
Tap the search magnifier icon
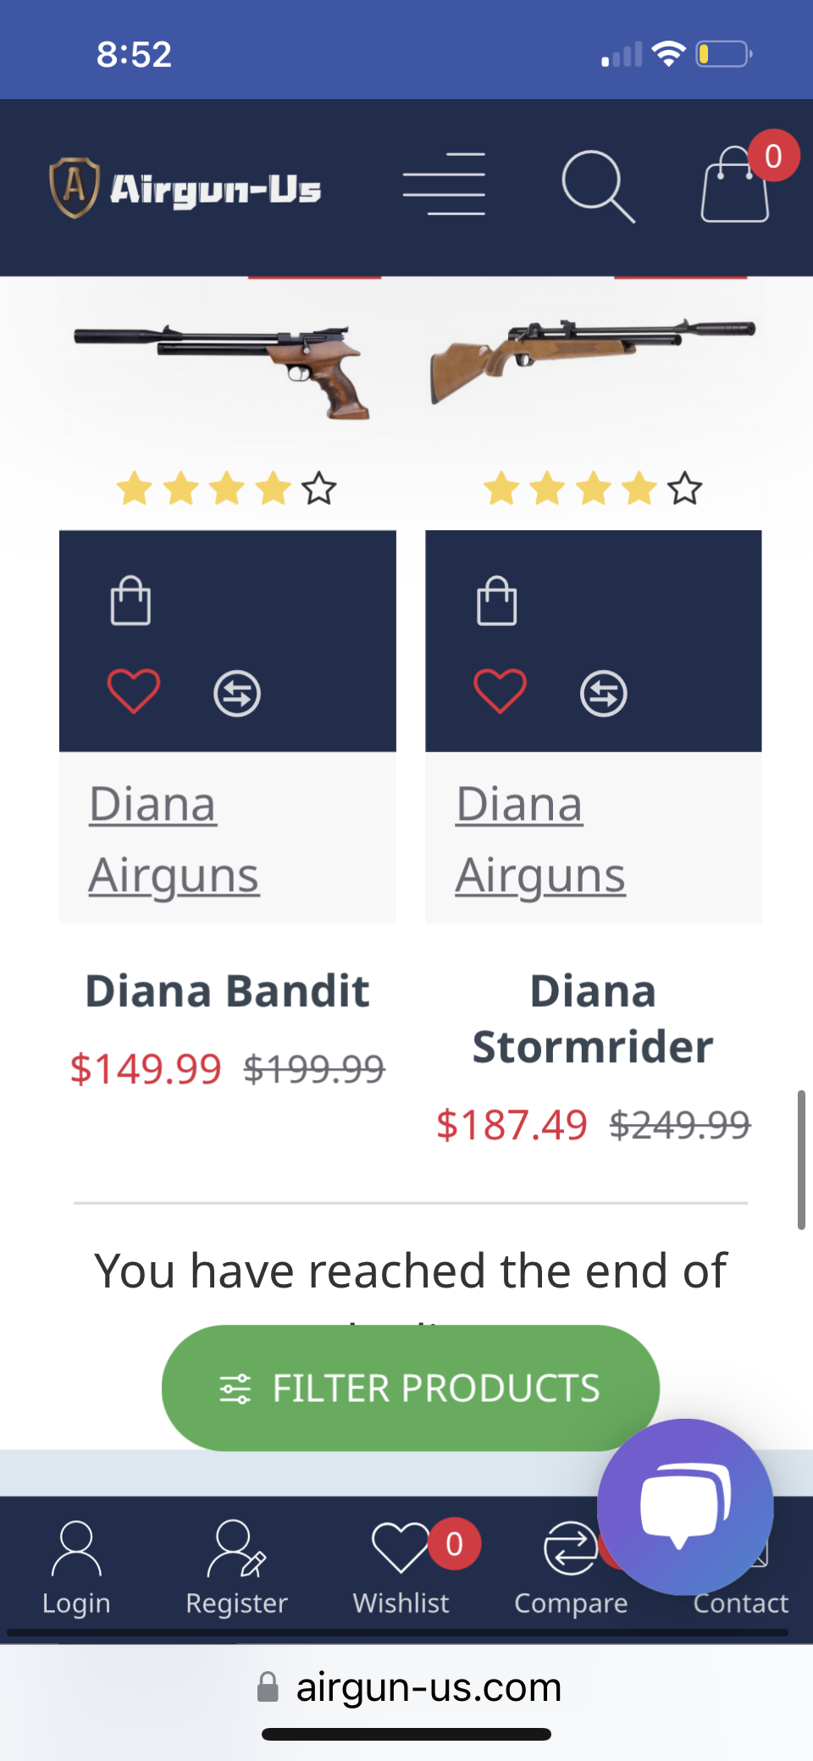pos(598,186)
